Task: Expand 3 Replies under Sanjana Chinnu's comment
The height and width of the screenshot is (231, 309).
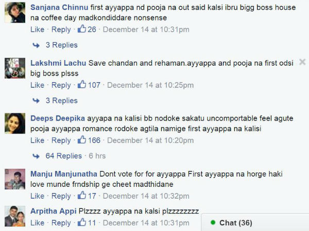Action: point(61,45)
